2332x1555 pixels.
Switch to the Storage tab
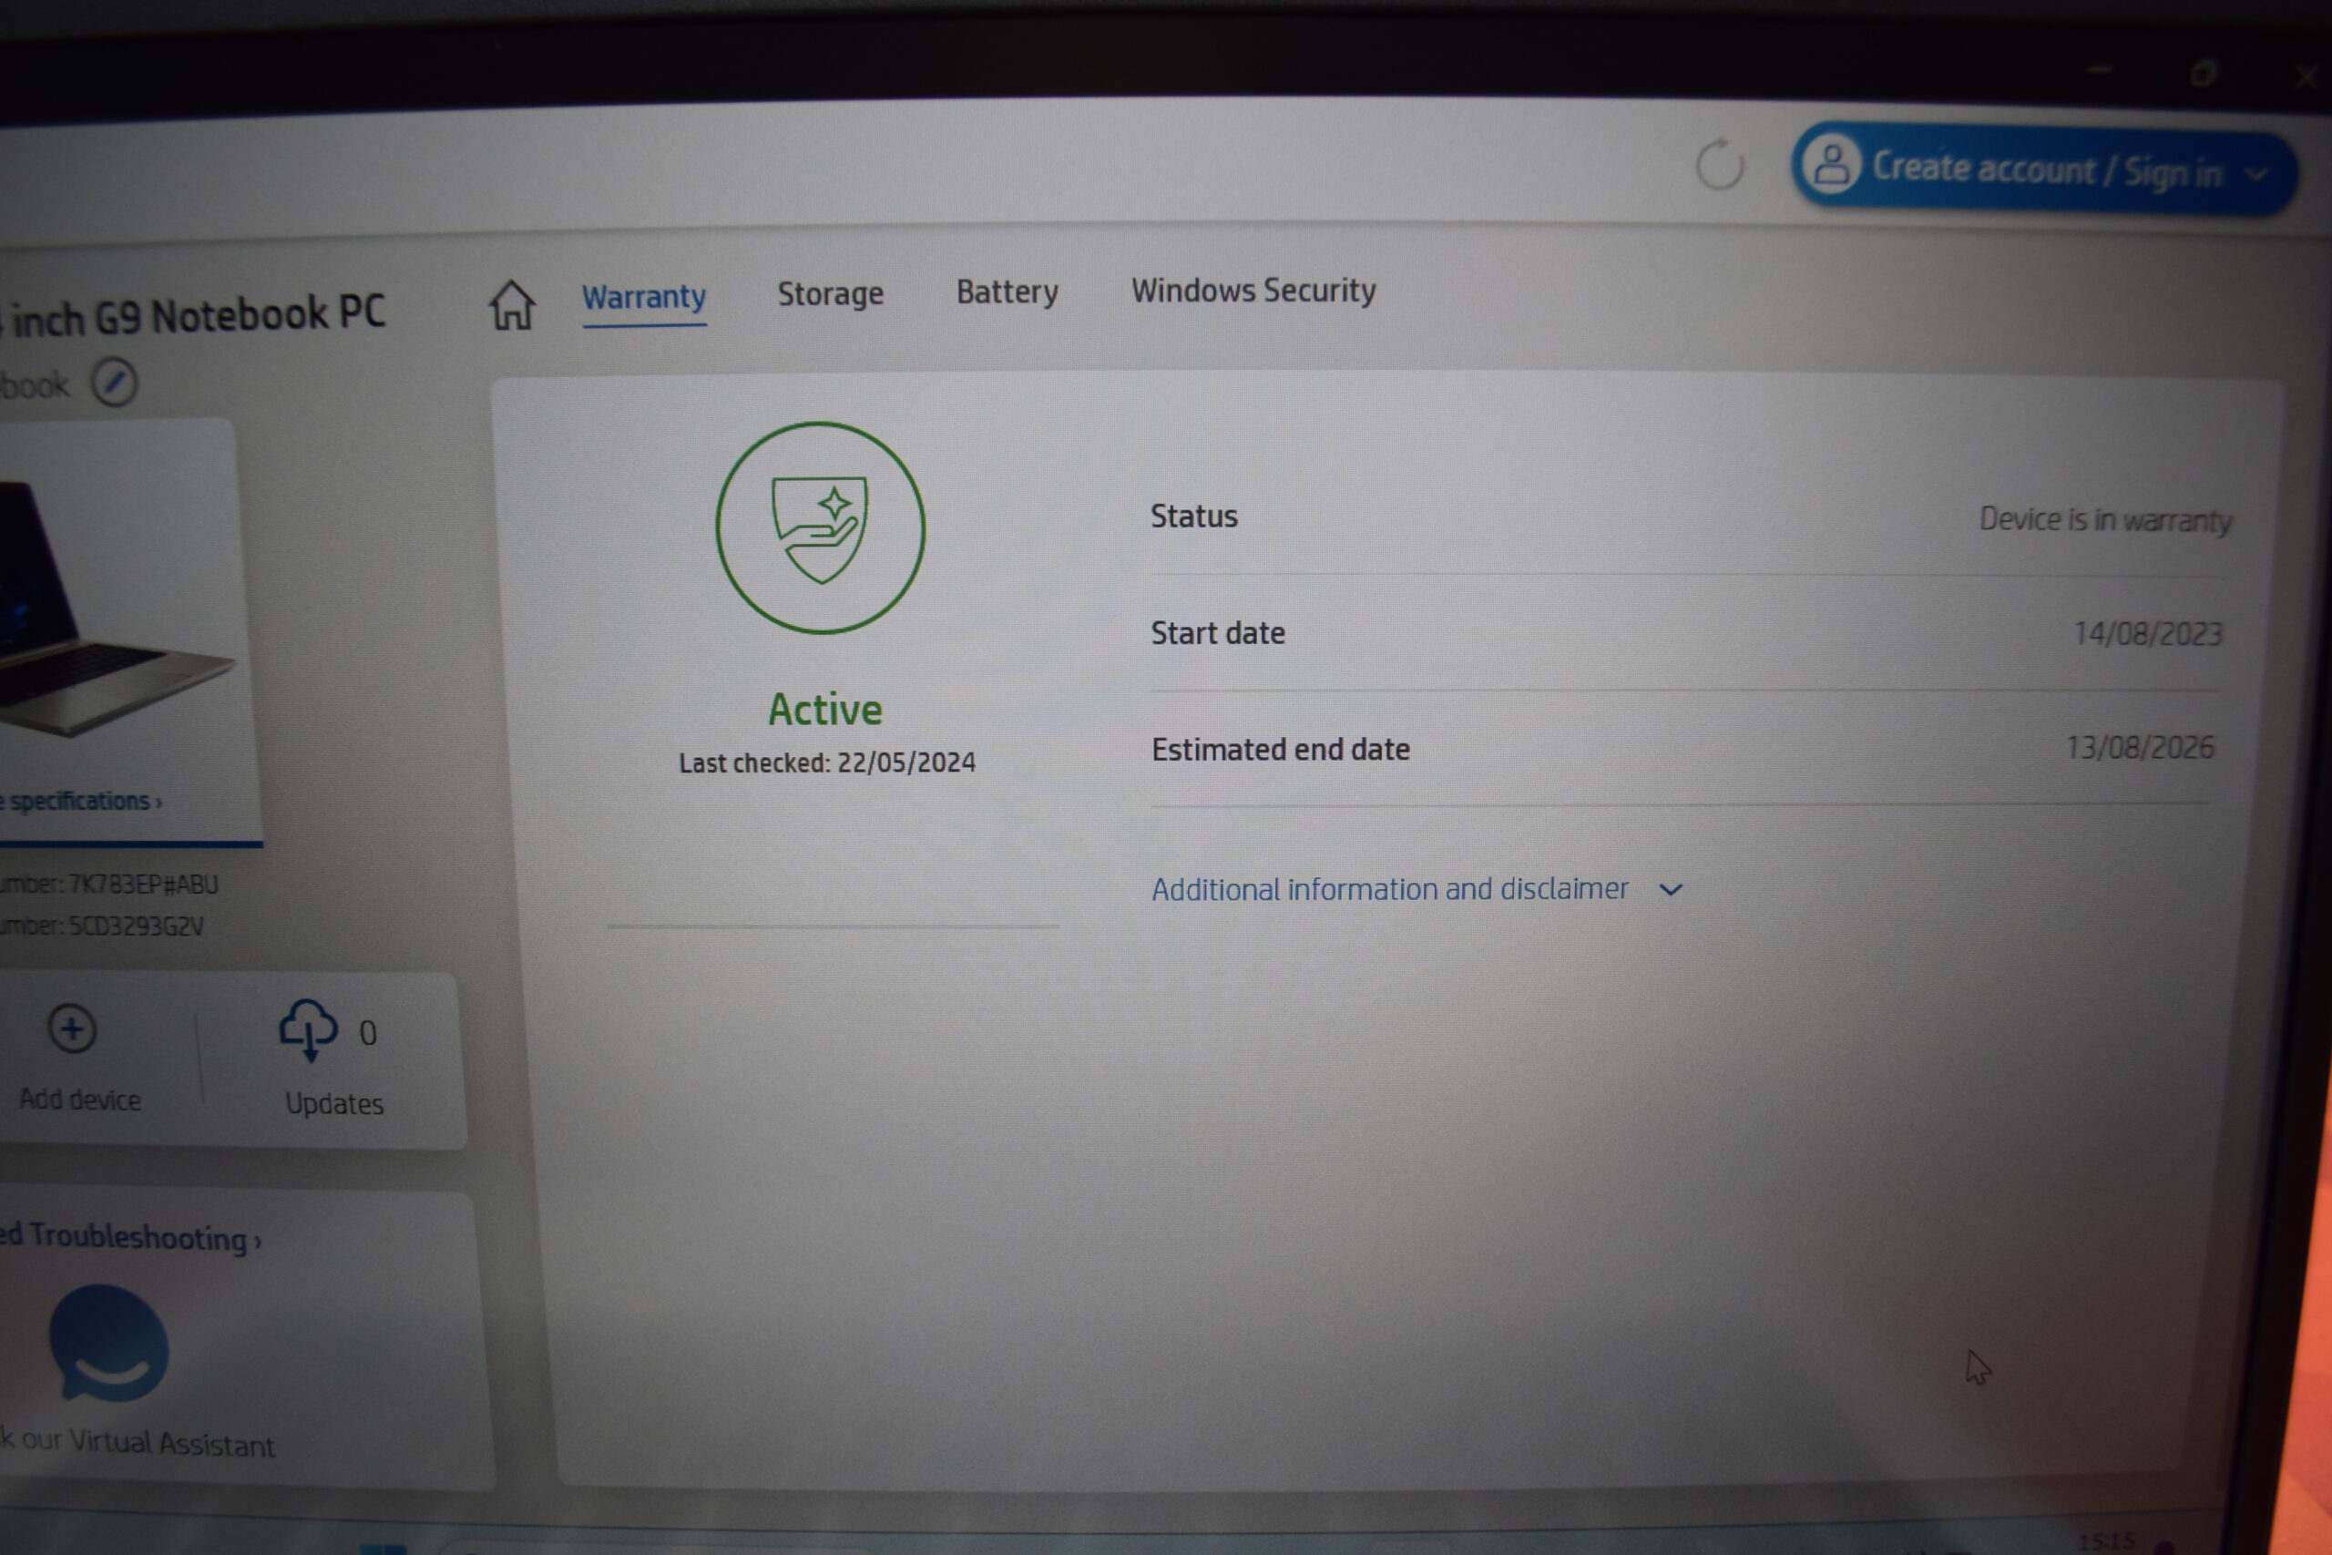pos(830,293)
